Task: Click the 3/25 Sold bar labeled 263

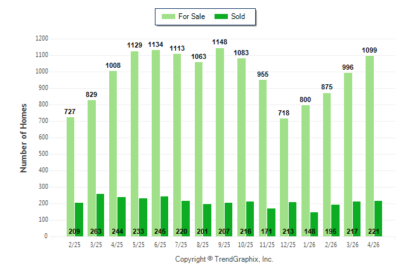Action: point(100,215)
